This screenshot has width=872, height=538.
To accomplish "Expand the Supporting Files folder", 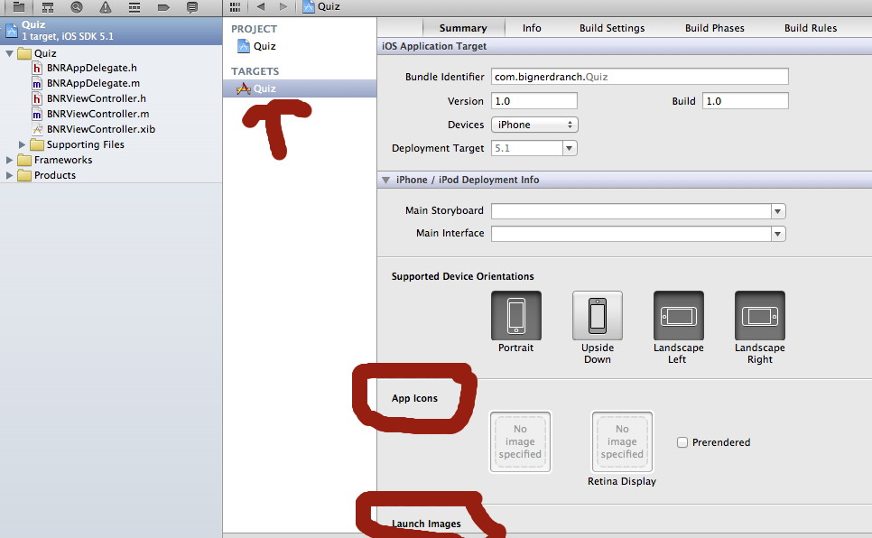I will coord(23,144).
